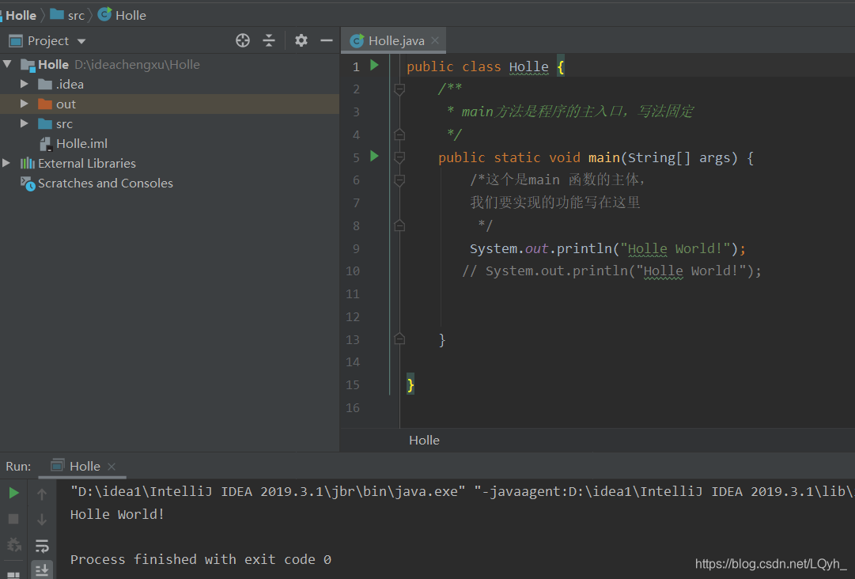Click the attach debugger bug icon

point(13,544)
